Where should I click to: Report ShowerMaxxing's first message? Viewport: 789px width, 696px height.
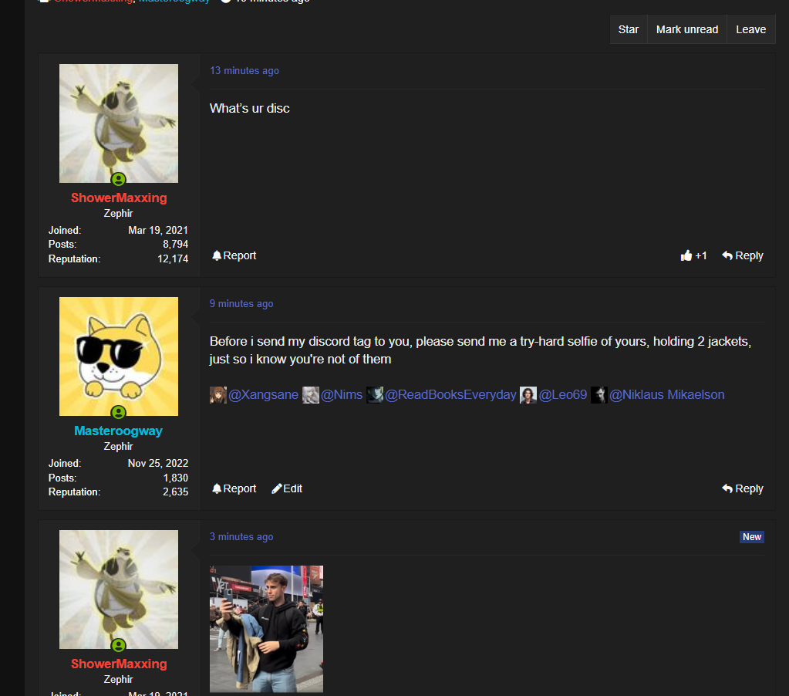(x=234, y=255)
